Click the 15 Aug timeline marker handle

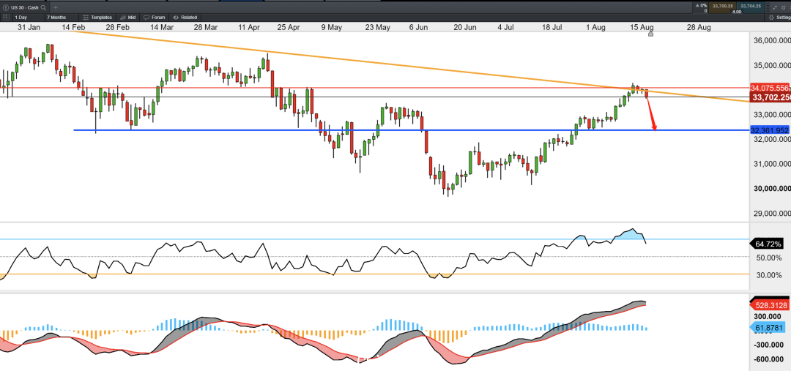tap(650, 34)
